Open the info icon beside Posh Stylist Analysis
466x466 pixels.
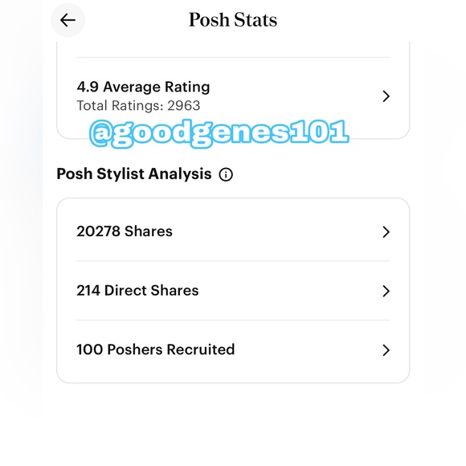226,174
